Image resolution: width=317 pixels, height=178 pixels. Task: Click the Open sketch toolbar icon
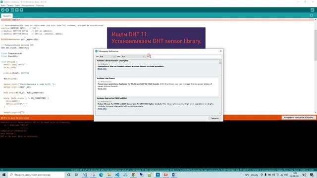17,10
